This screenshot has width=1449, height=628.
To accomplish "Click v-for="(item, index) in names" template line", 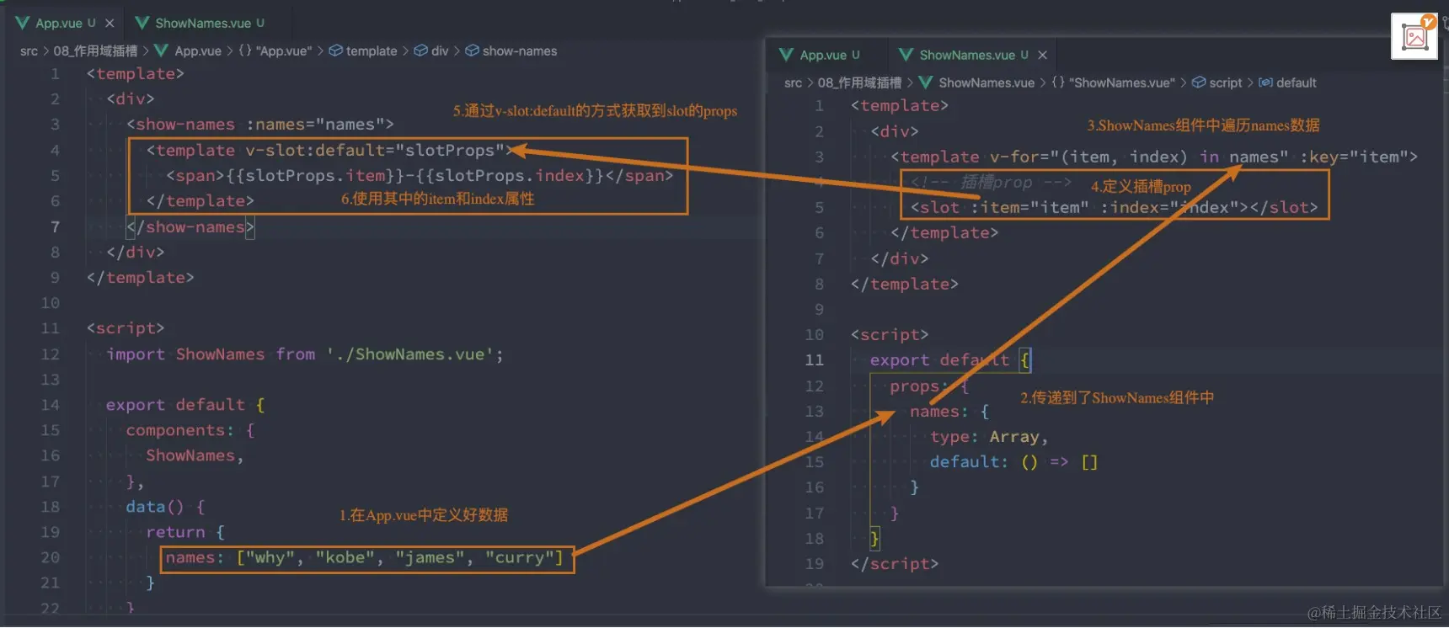I will 1154,157.
